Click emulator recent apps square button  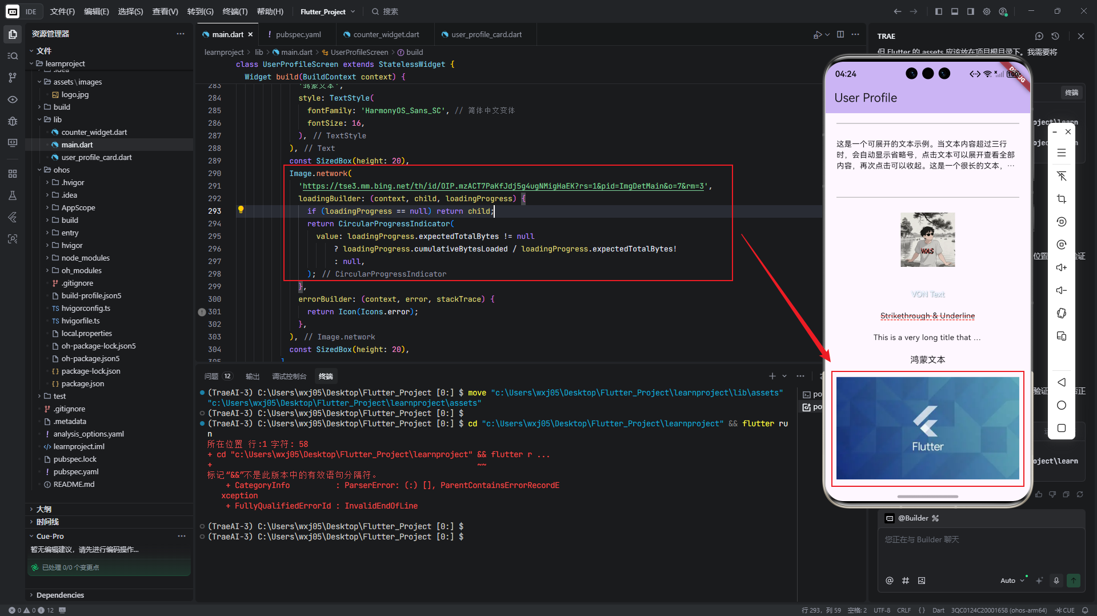pyautogui.click(x=1062, y=428)
